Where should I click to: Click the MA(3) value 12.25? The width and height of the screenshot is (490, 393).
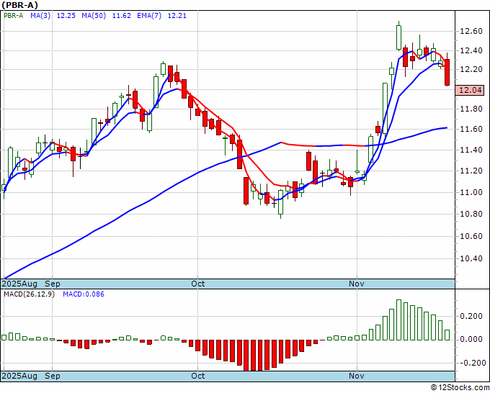(66, 15)
